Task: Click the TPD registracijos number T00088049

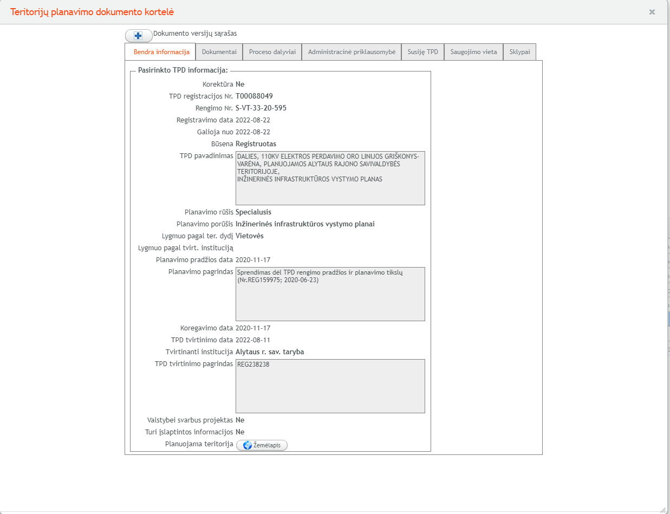Action: pos(254,96)
